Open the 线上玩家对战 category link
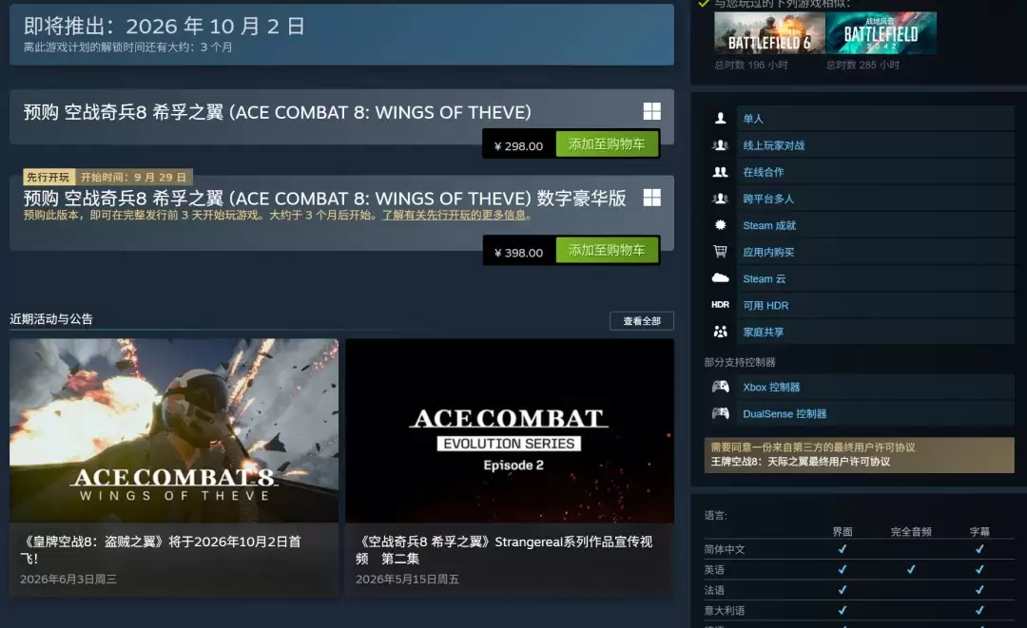 click(773, 145)
